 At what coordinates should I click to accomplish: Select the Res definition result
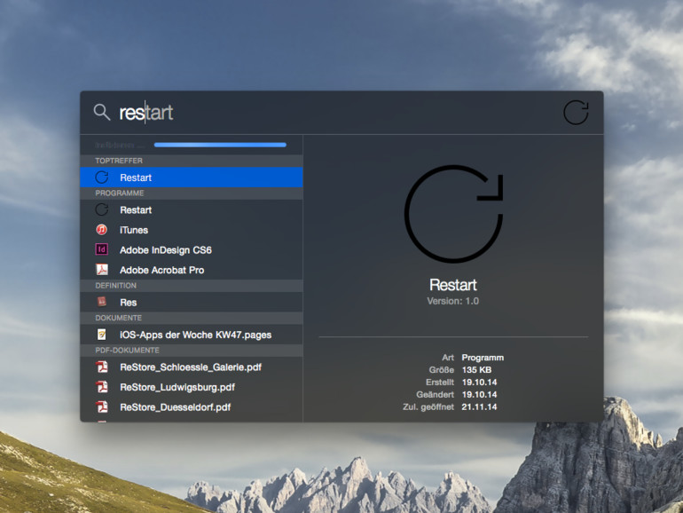point(192,302)
